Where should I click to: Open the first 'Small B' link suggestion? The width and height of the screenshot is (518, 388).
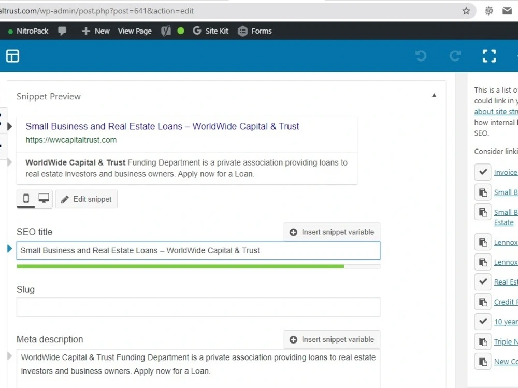[x=506, y=192]
